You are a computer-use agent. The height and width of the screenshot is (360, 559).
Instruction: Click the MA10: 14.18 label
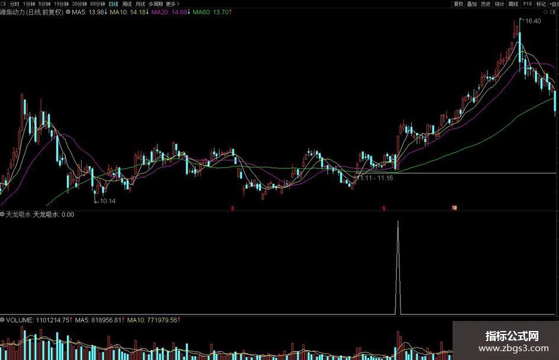pos(129,12)
